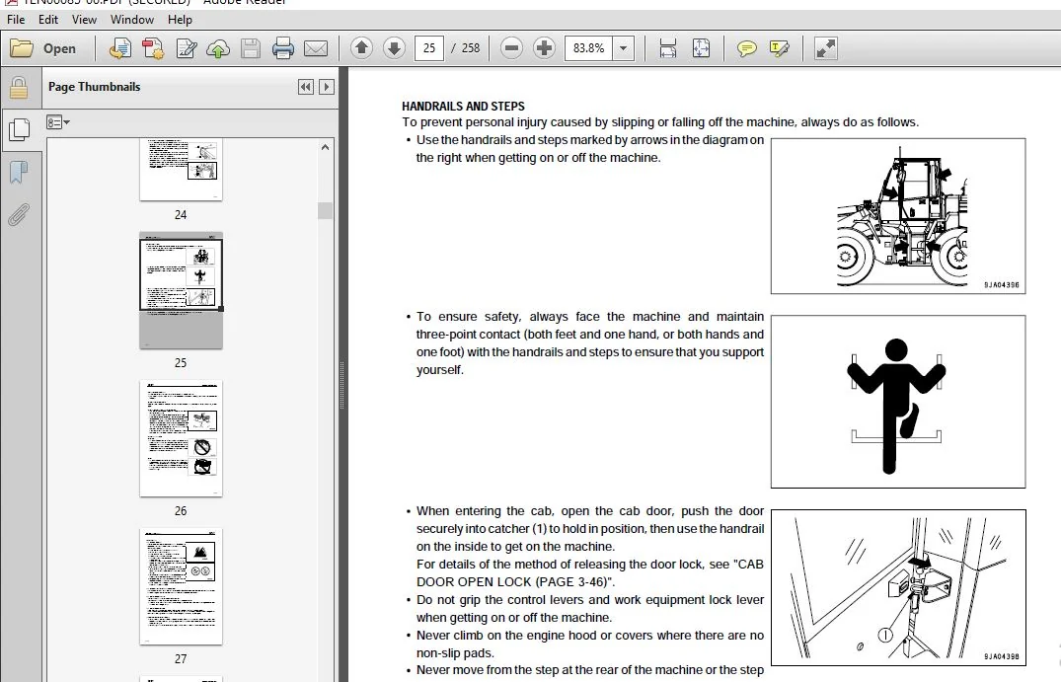
Task: Open the Attachments paperclip panel
Action: tap(19, 215)
